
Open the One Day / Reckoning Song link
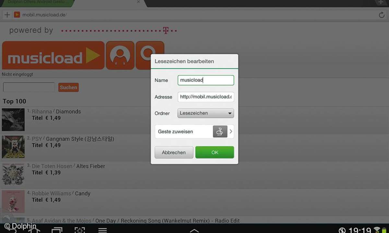click(x=167, y=221)
